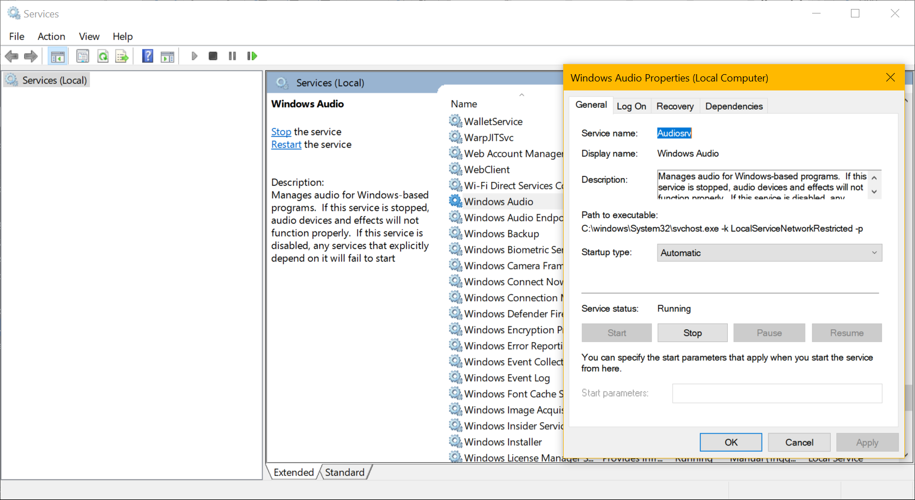Open the View menu
The height and width of the screenshot is (500, 915).
pos(89,37)
